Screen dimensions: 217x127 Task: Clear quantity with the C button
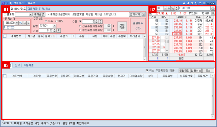[x=100, y=21]
